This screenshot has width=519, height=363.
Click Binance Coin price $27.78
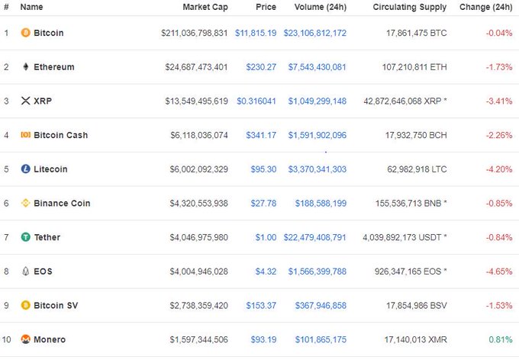(263, 203)
